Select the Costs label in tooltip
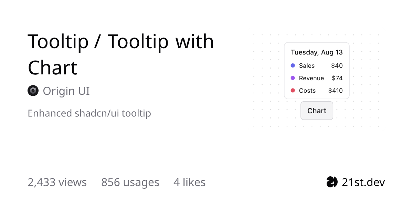The width and height of the screenshot is (413, 217). click(x=307, y=91)
